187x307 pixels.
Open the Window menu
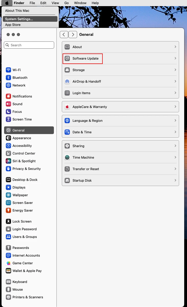pos(80,3)
